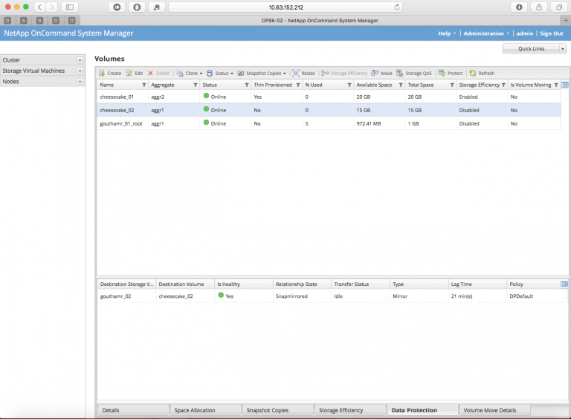The height and width of the screenshot is (419, 571).
Task: Click the Name column filter icon
Action: [x=143, y=85]
